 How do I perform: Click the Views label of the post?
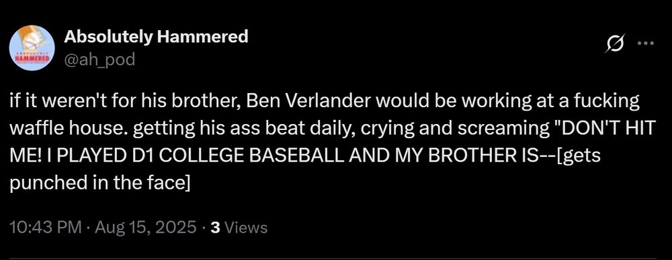pos(246,228)
